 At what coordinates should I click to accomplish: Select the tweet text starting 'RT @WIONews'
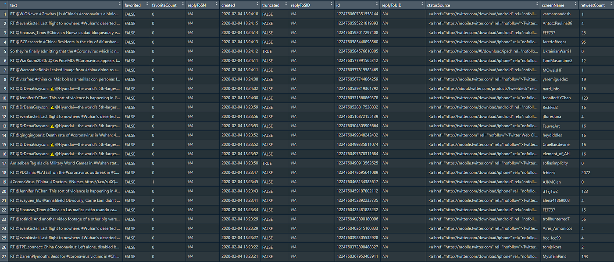(65, 14)
